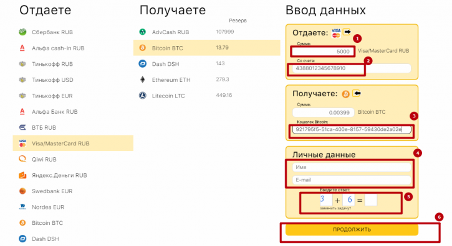Click the 13.79 Bitcoin reserve value

222,47
